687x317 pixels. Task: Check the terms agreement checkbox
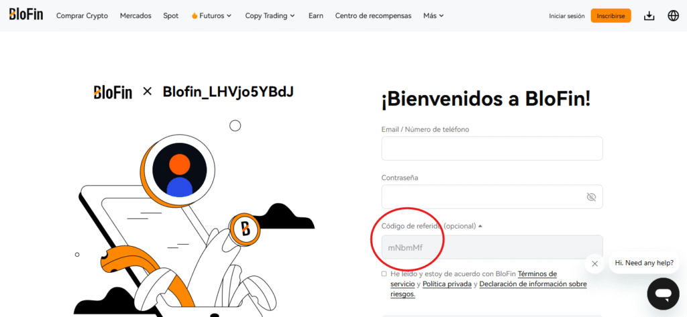click(384, 273)
